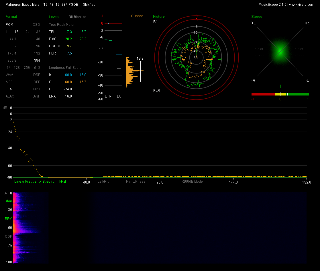The width and height of the screenshot is (320, 271).
Task: Click the loudness histogram range bar 16.8
Action: tap(140, 71)
